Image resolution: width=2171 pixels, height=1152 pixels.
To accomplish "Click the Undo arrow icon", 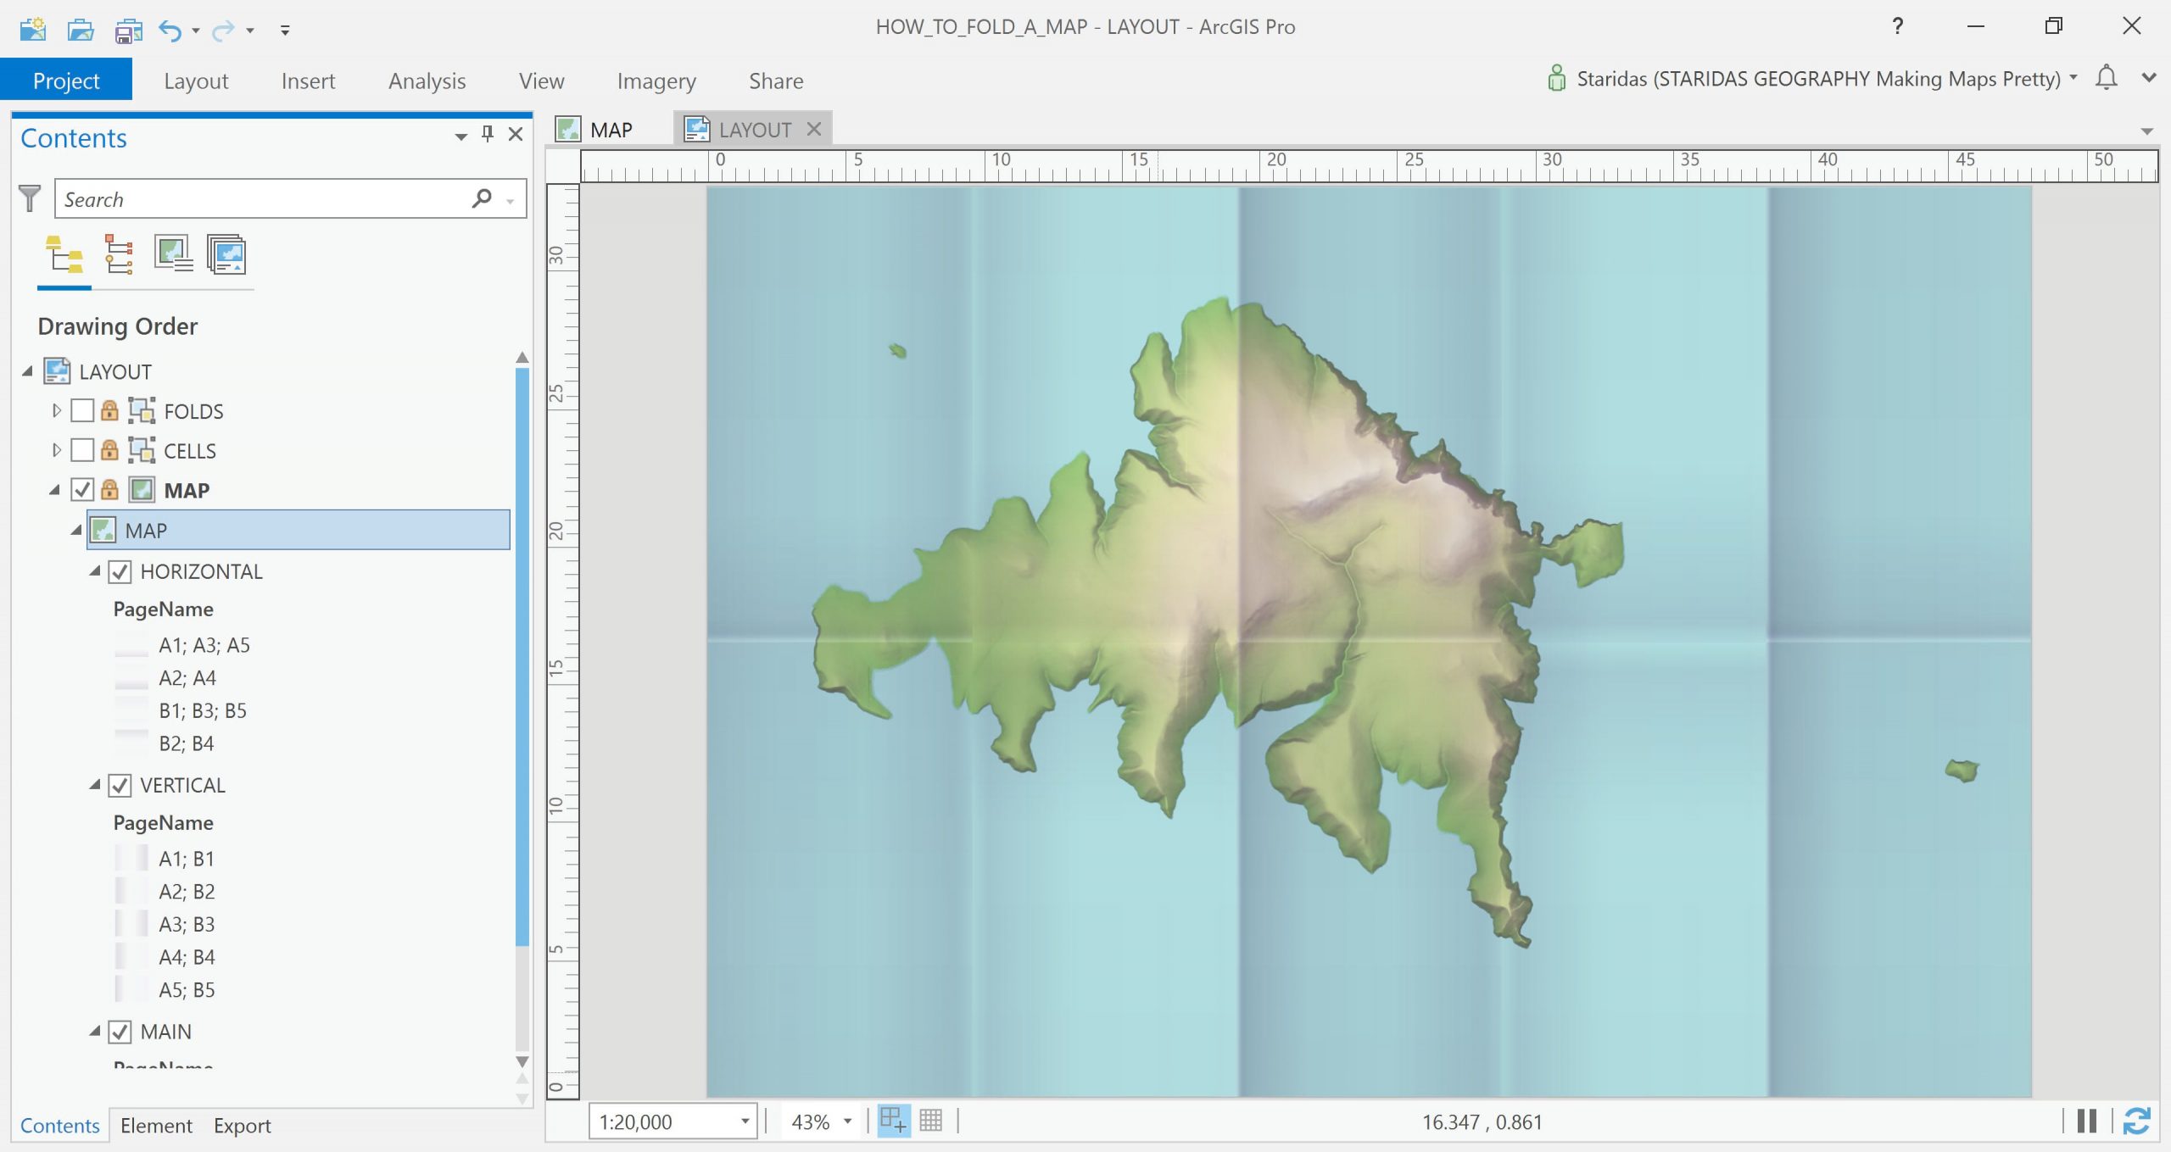I will pyautogui.click(x=170, y=31).
